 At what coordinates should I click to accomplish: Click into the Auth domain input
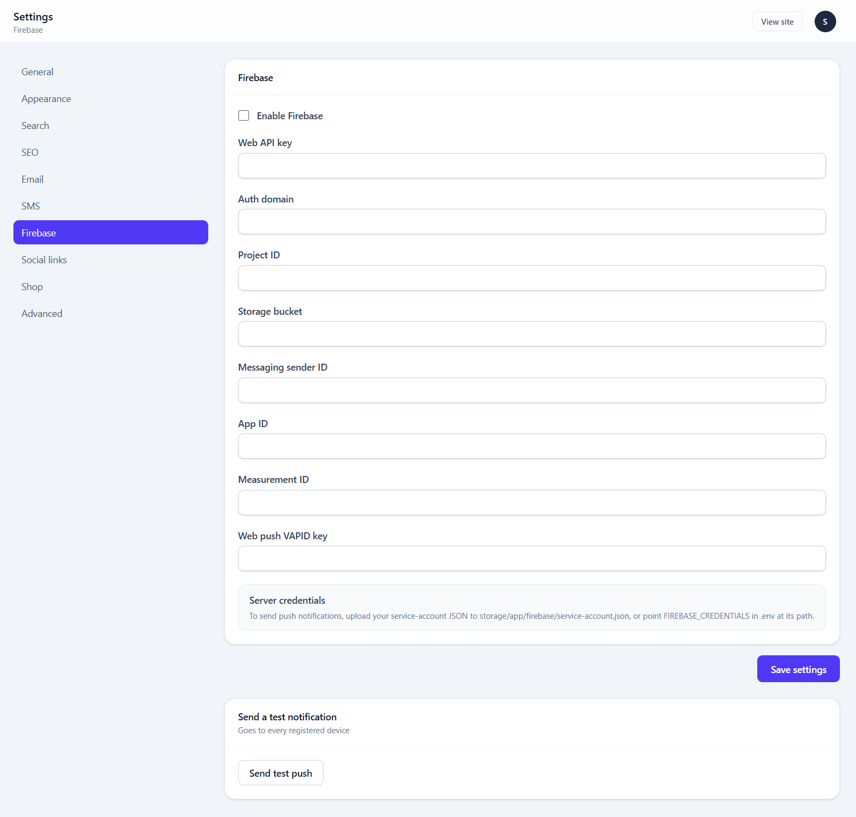click(532, 221)
